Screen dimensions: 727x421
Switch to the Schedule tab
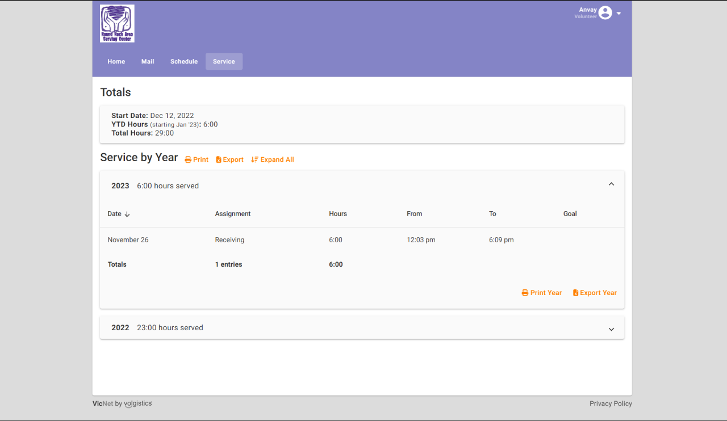[x=184, y=61]
